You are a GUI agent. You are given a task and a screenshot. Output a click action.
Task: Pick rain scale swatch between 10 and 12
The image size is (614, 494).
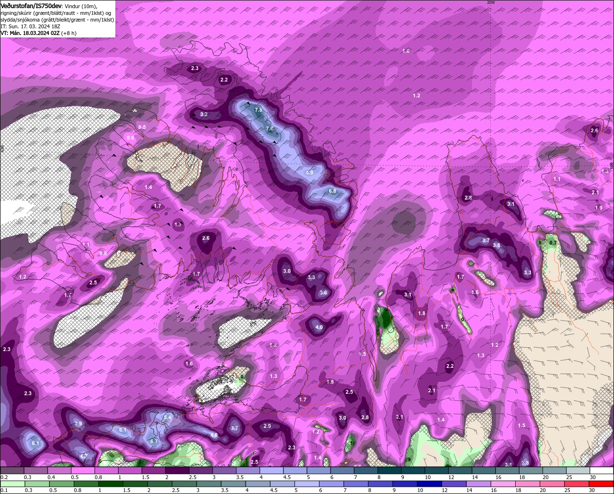[429, 483]
